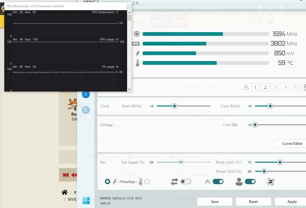Click the RSS feed icon on webpage
This screenshot has height=208, width=306.
coord(282,21)
